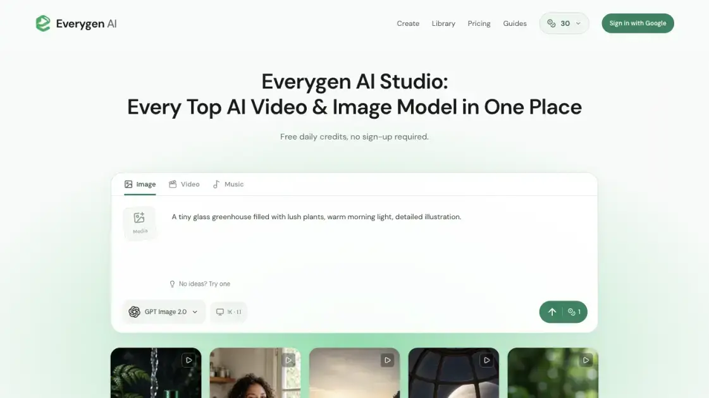Click the OpenAI model logo icon
Screen dimensions: 709x398
pos(134,311)
